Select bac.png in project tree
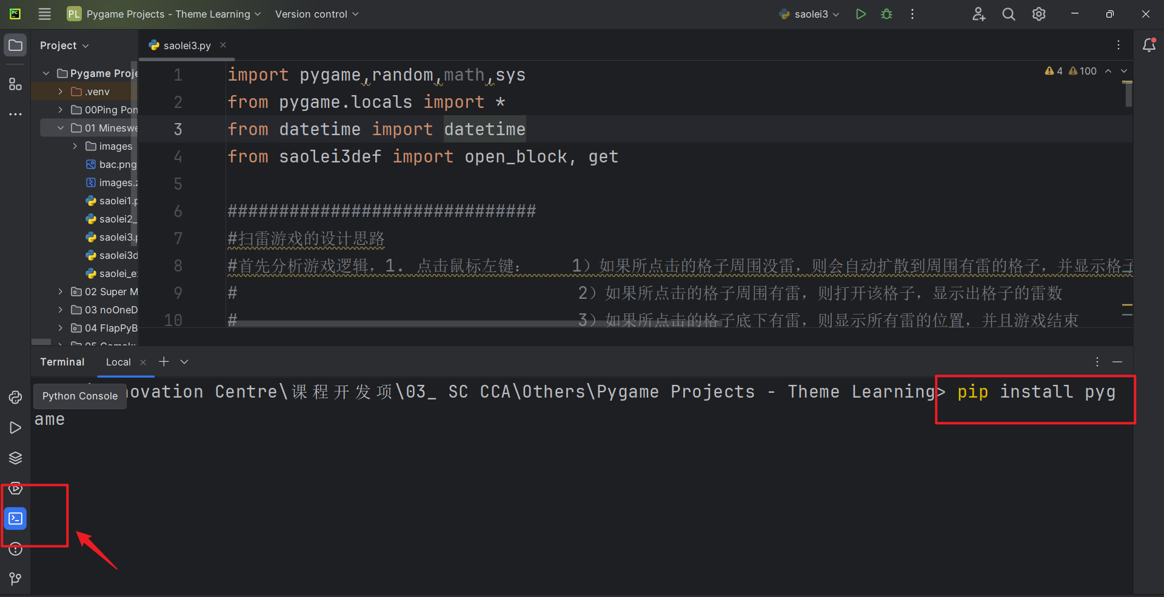The height and width of the screenshot is (597, 1164). (x=112, y=164)
